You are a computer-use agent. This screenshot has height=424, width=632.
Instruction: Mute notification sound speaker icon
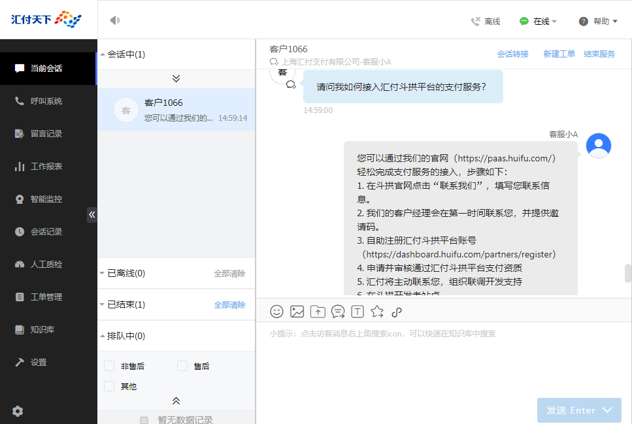(x=115, y=20)
